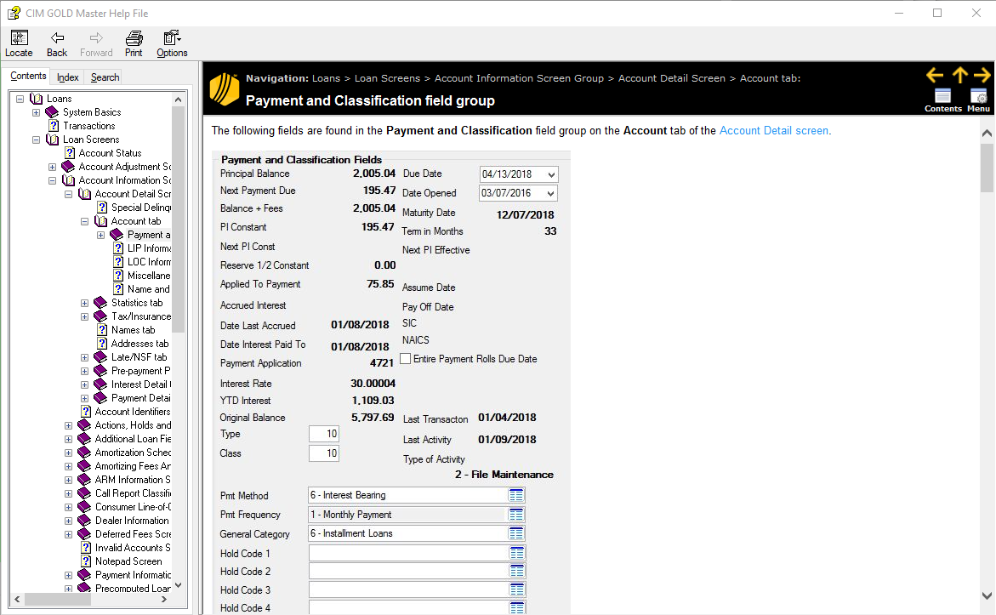Open the Pmt Method list icon
Screen dimensions: 996x615
coord(516,495)
